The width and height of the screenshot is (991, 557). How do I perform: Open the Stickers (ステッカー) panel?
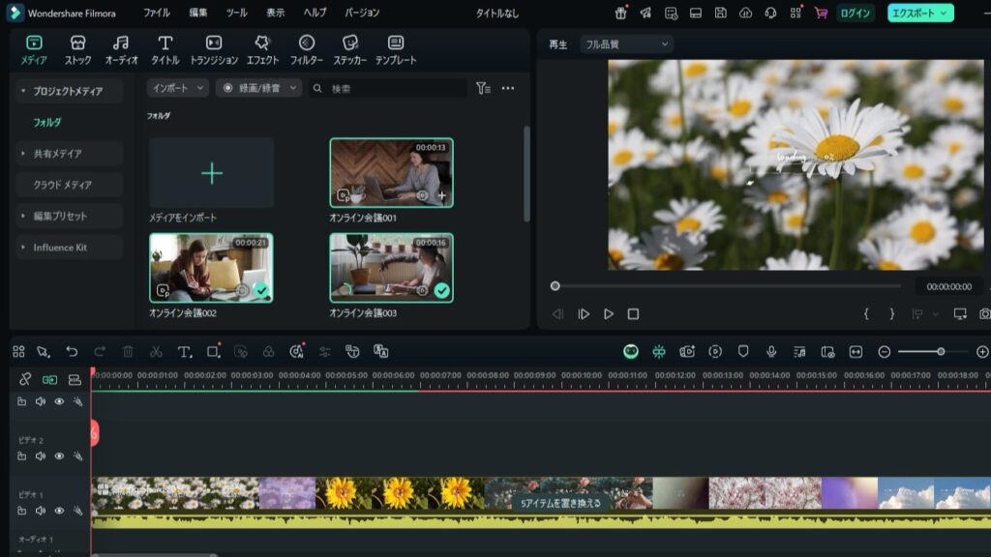click(x=350, y=49)
